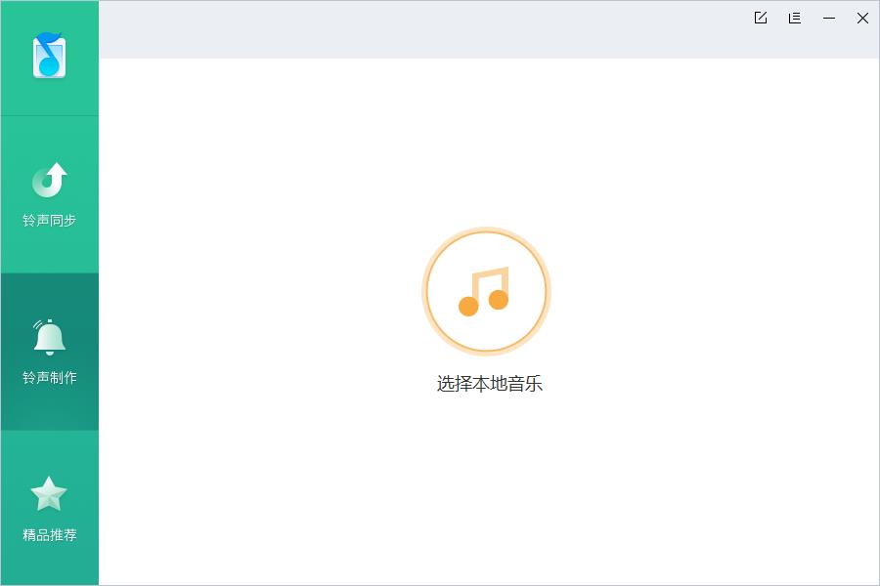Click the star icon for recommendations
The width and height of the screenshot is (880, 586).
point(49,494)
